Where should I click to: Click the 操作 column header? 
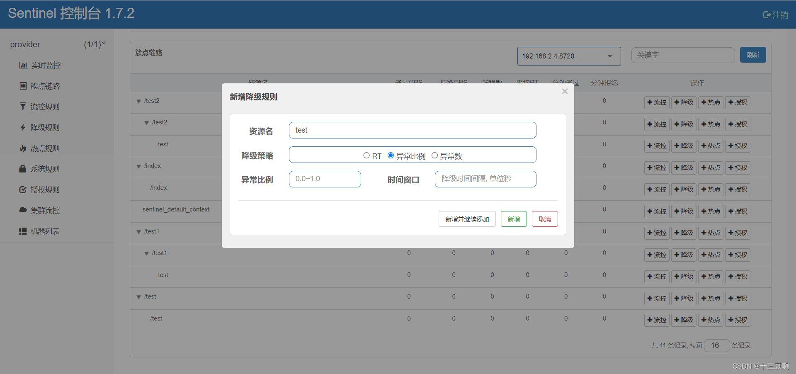[x=697, y=83]
